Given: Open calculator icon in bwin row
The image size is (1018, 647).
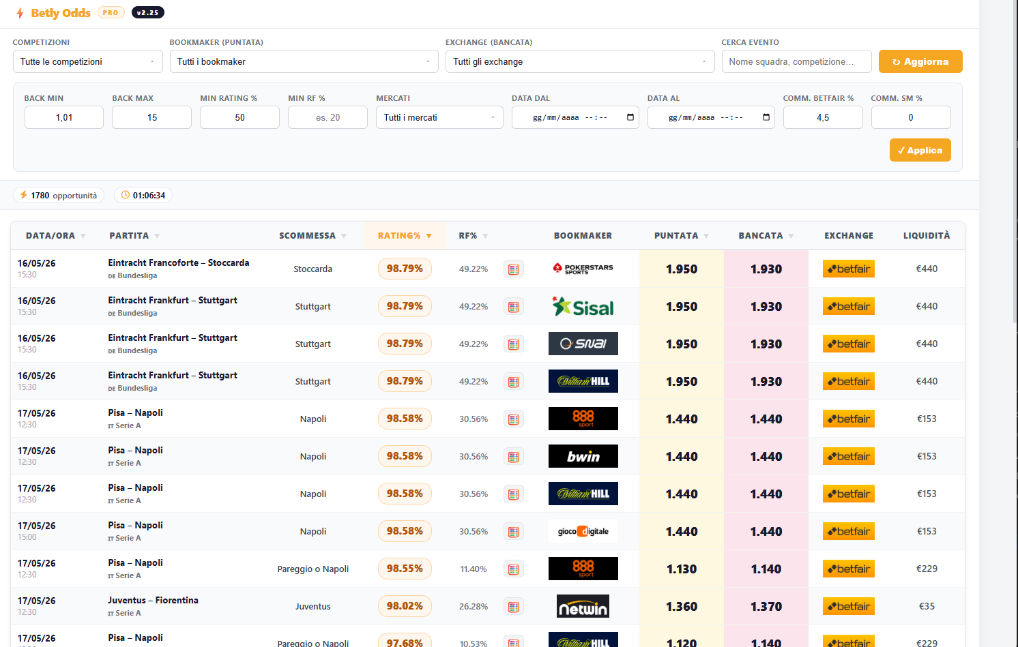Looking at the screenshot, I should 514,457.
